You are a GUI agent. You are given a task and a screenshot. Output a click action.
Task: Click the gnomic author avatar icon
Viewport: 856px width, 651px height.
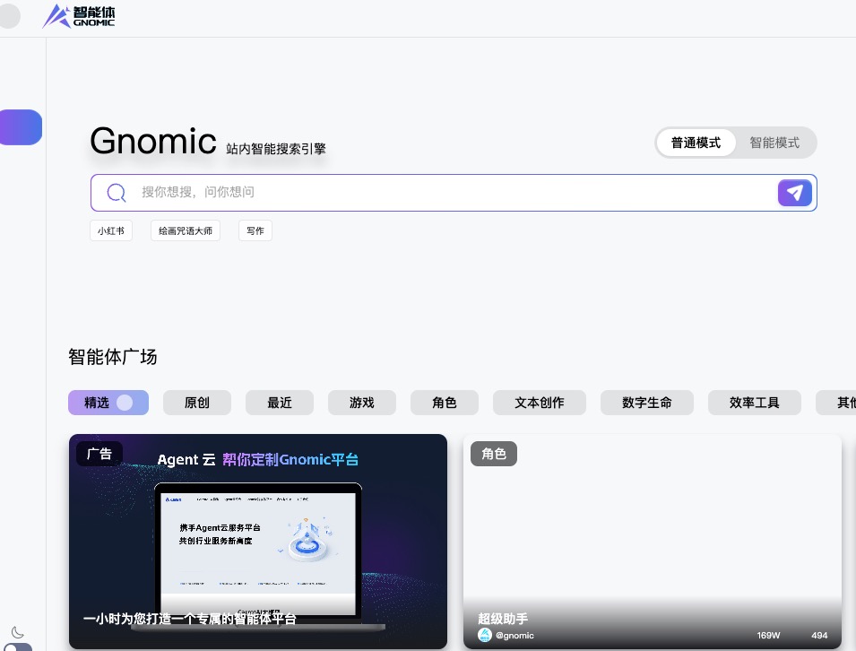coord(485,635)
